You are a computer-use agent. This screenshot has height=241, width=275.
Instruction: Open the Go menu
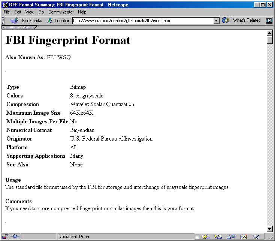41,12
